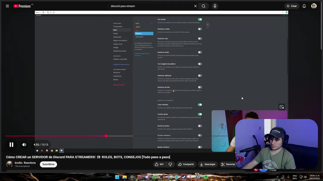The image size is (323, 181).
Task: Open the YouTube guide hamburger menu
Action: [7, 6]
